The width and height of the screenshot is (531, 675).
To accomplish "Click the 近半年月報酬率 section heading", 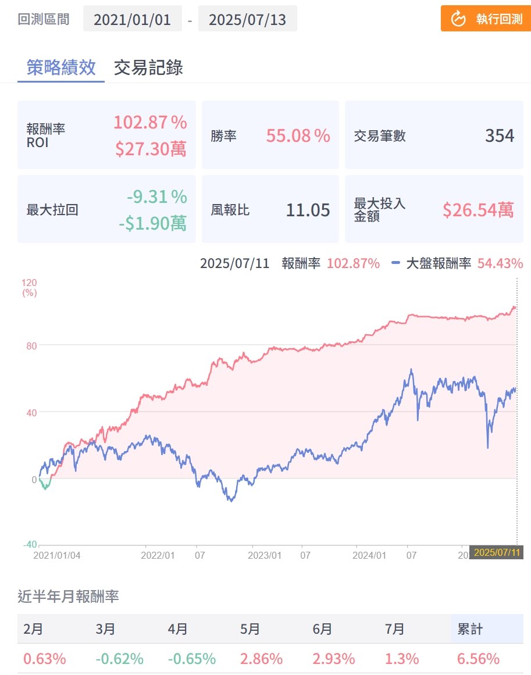I will click(x=68, y=596).
